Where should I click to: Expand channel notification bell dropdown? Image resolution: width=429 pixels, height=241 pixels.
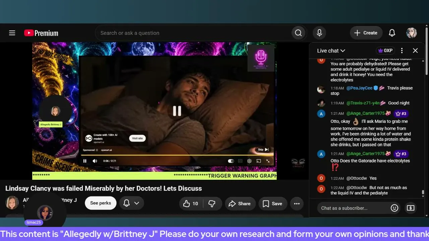131,203
